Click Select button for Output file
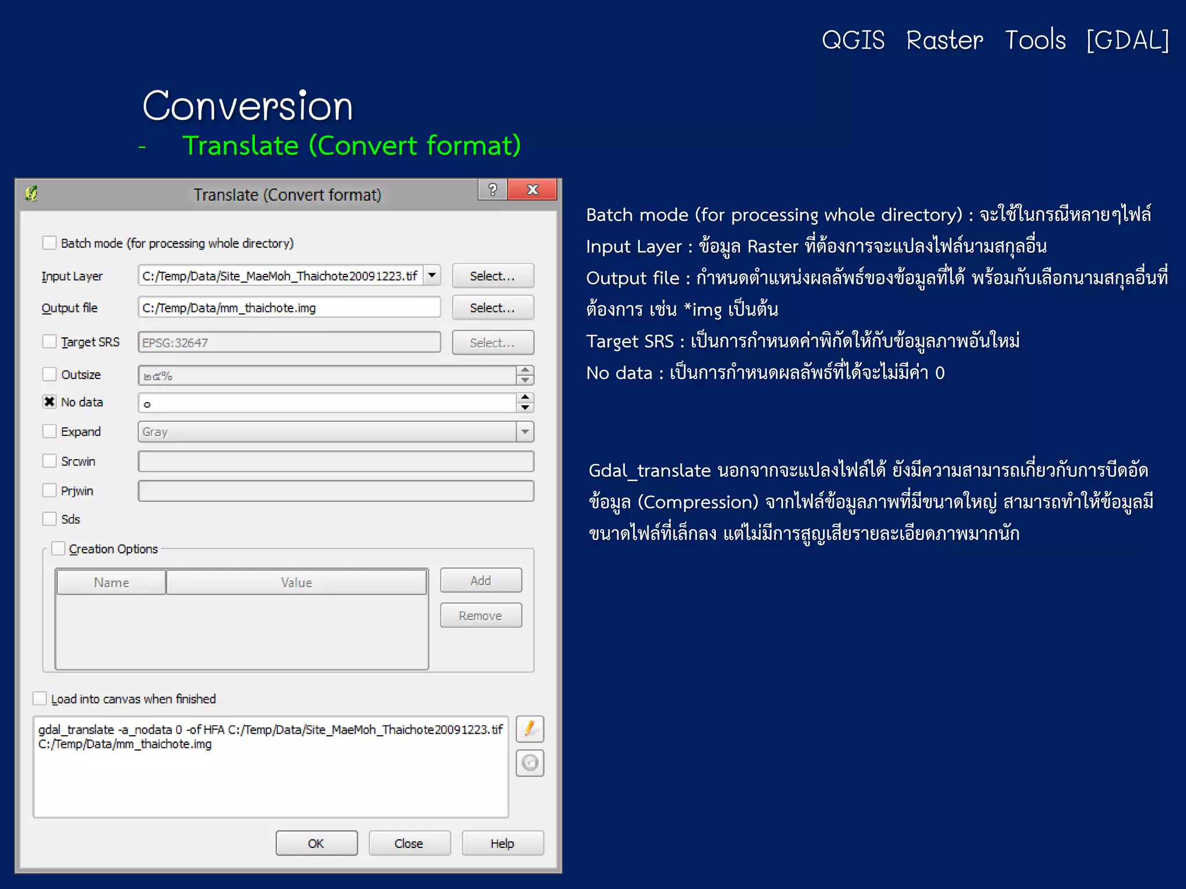This screenshot has width=1186, height=889. (x=493, y=308)
